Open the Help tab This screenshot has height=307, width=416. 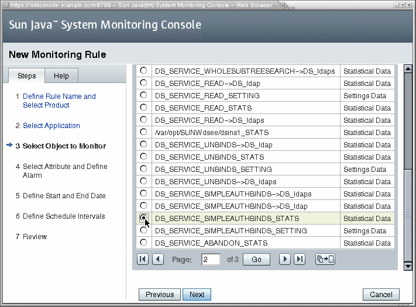coord(61,76)
